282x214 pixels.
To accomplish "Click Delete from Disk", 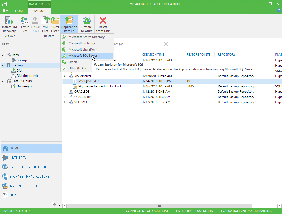I will pyautogui.click(x=103, y=24).
